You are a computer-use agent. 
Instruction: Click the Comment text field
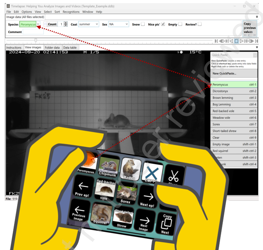click(x=33, y=32)
